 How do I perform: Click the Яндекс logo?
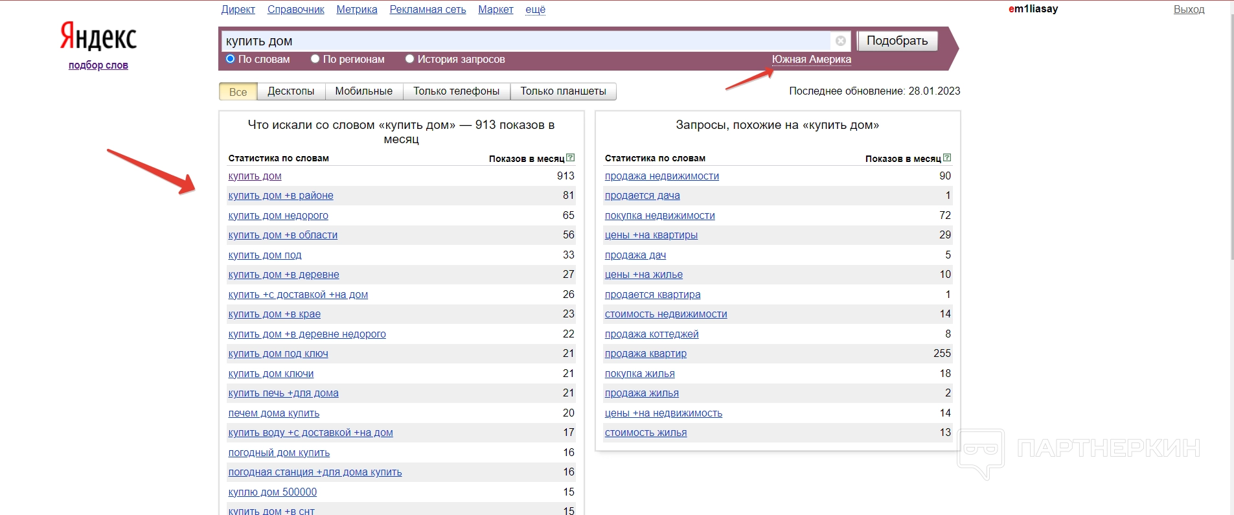98,36
